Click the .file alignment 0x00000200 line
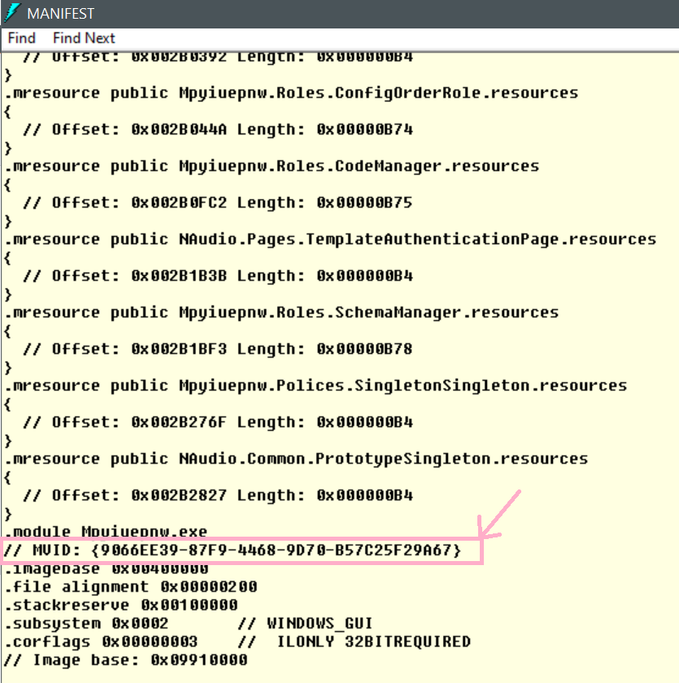The image size is (679, 683). point(131,587)
